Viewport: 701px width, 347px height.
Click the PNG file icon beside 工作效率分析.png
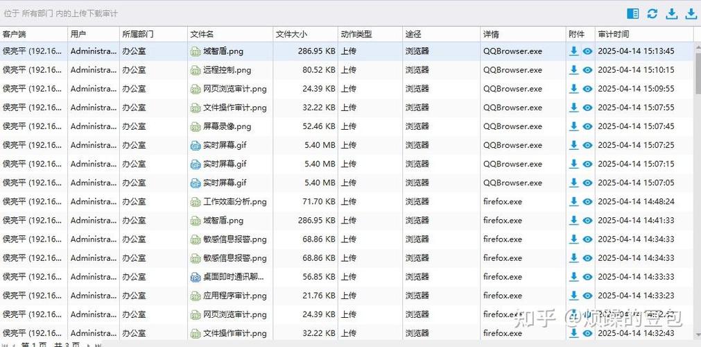[x=196, y=202]
